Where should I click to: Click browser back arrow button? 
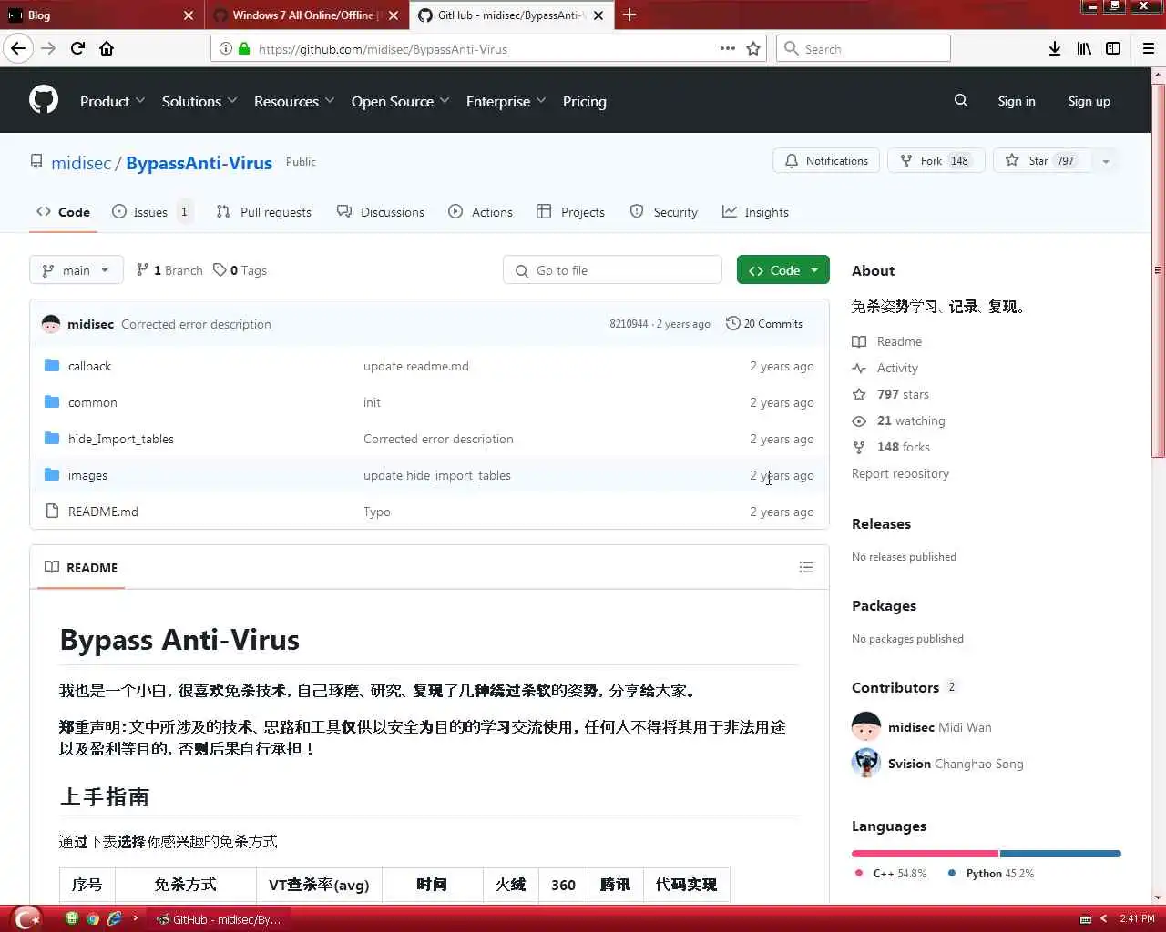(18, 48)
